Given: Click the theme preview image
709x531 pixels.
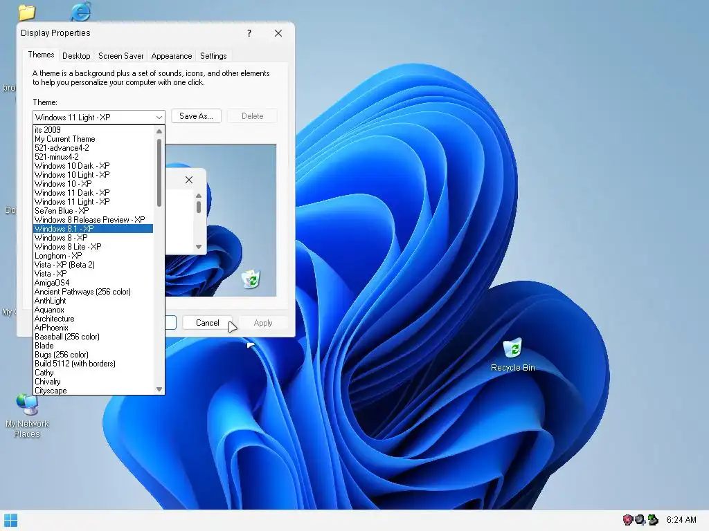Looking at the screenshot, I should 221,221.
